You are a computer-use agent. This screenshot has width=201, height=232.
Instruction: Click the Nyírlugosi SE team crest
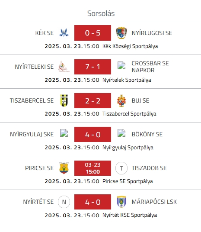pos(121,33)
